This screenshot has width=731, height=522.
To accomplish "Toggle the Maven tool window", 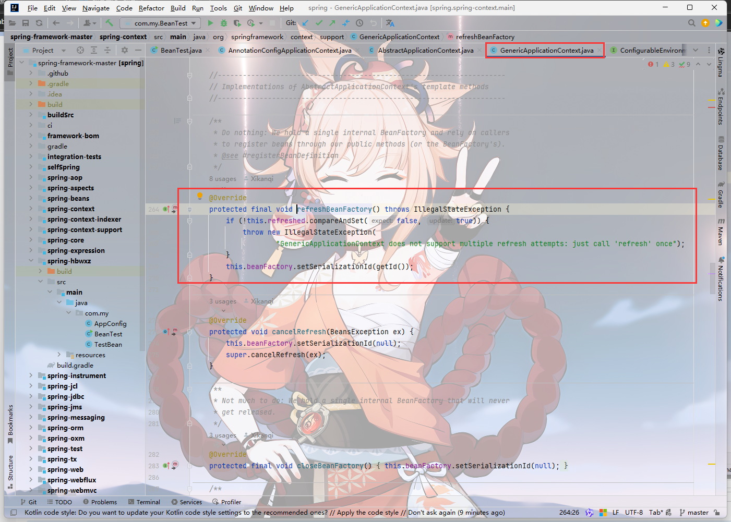I will [x=721, y=232].
